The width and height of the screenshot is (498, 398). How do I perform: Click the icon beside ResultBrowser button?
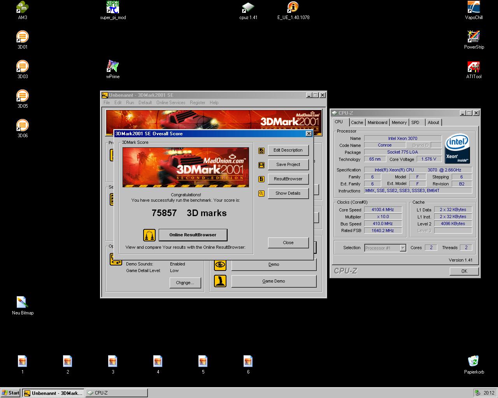click(x=261, y=179)
